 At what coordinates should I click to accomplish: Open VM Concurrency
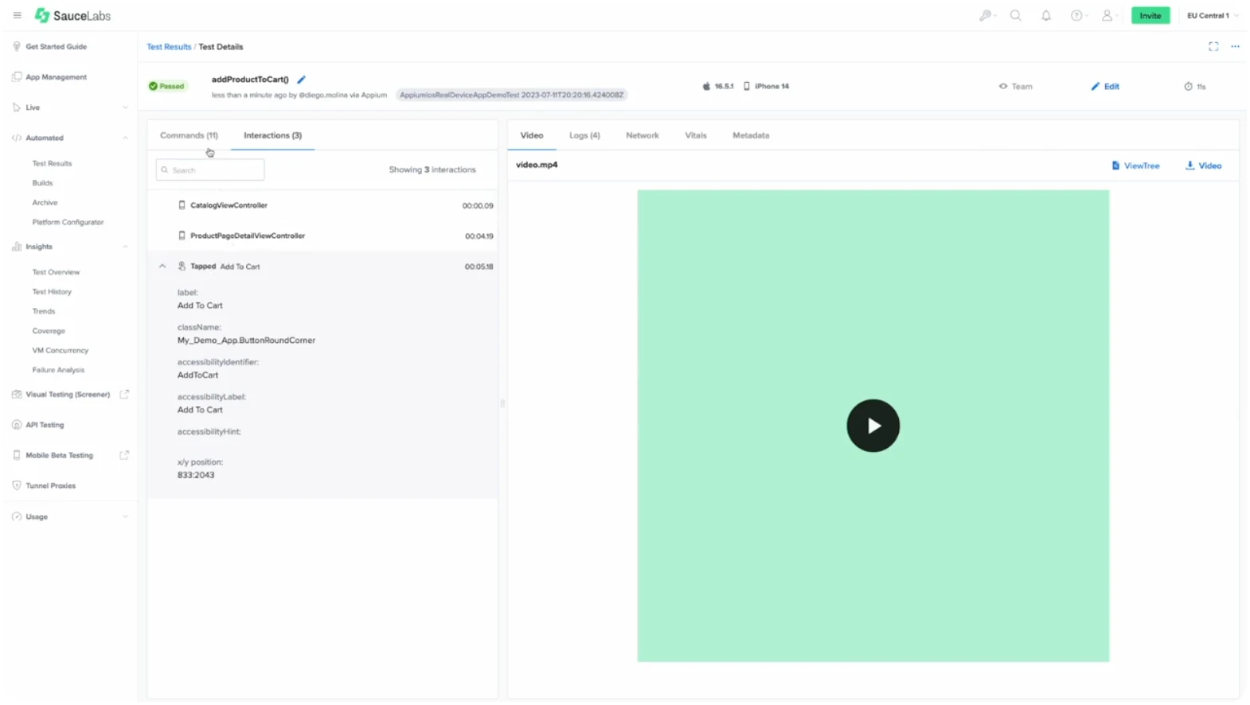tap(61, 350)
